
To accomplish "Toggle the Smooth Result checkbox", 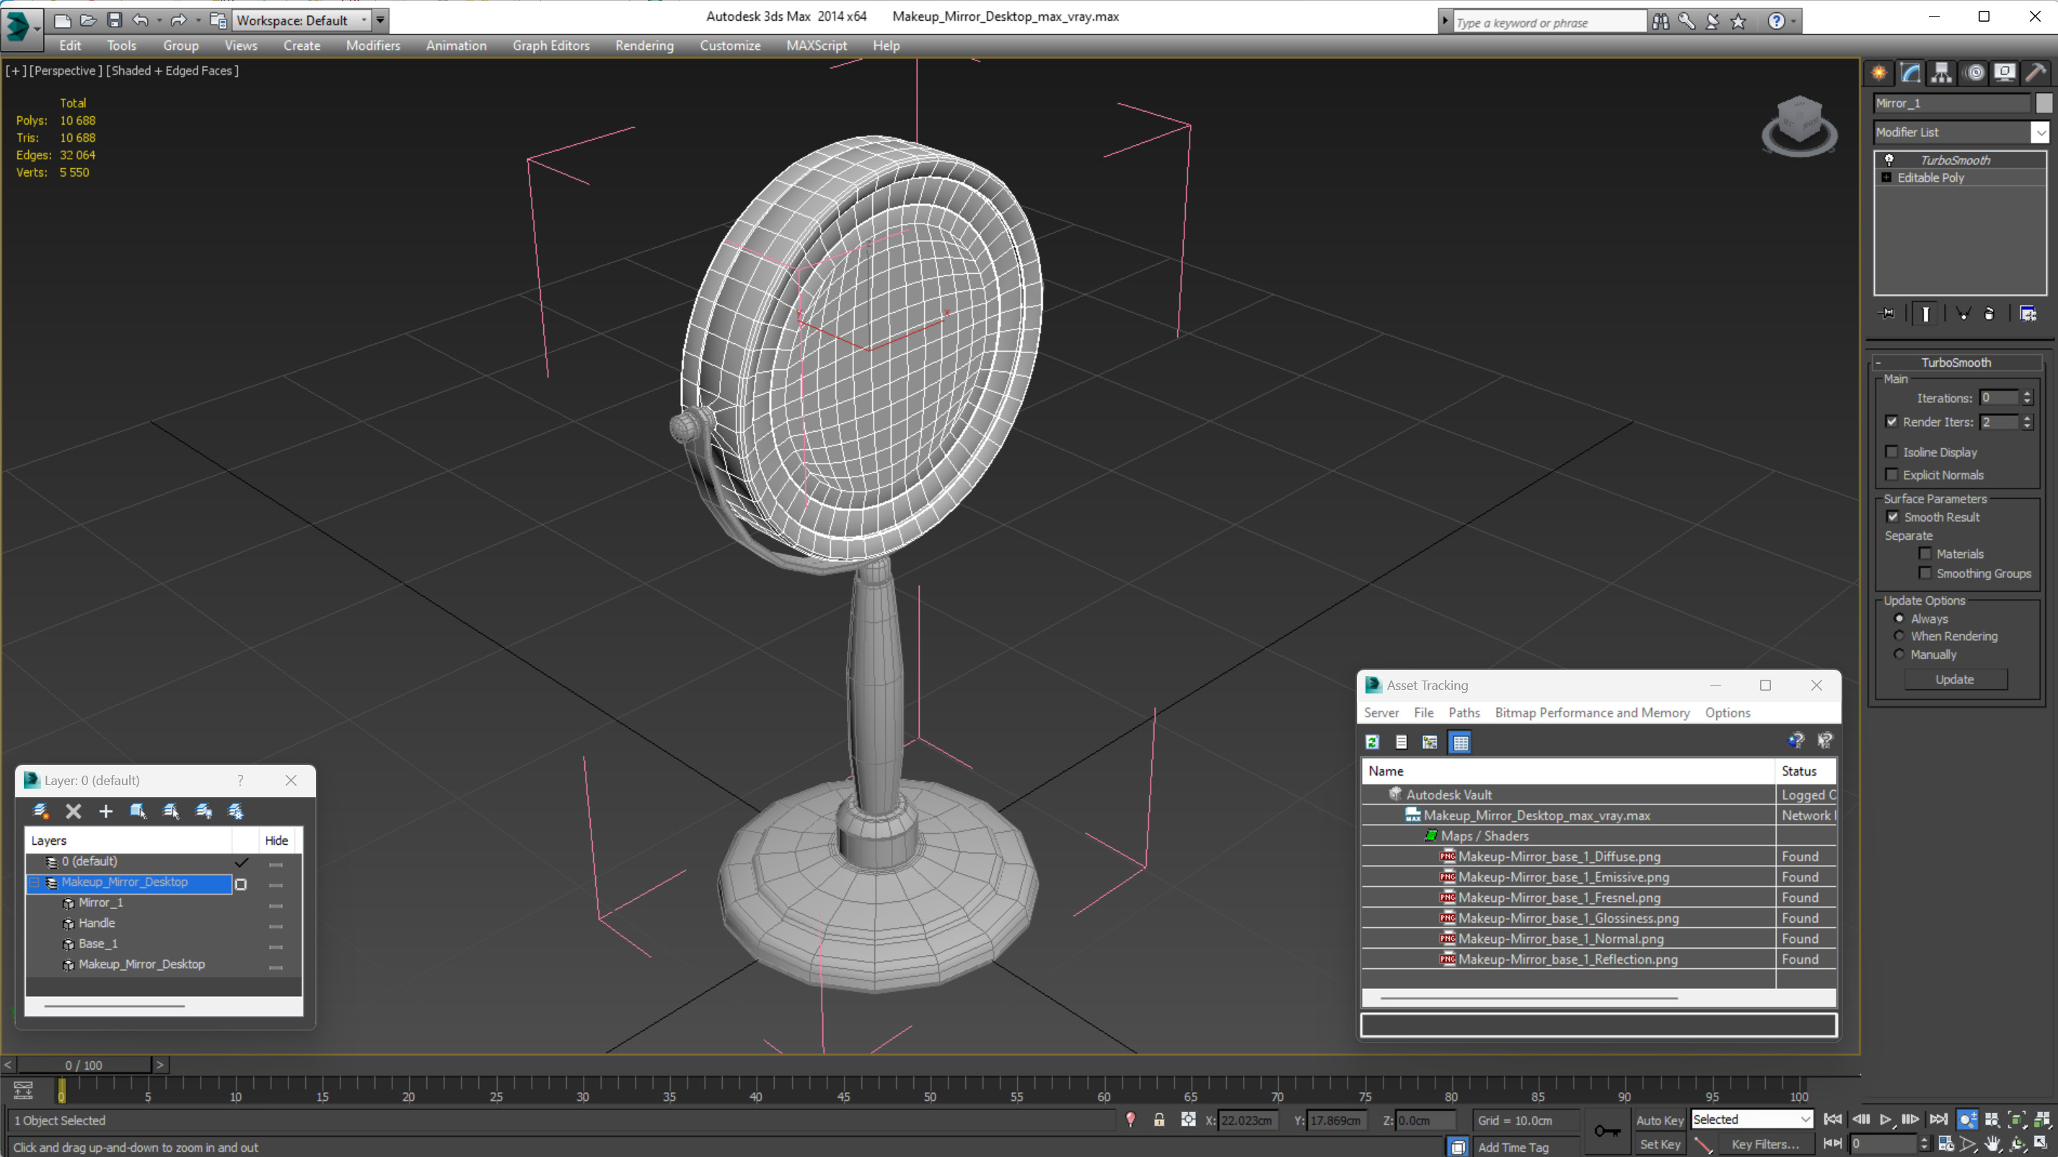I will [1893, 518].
